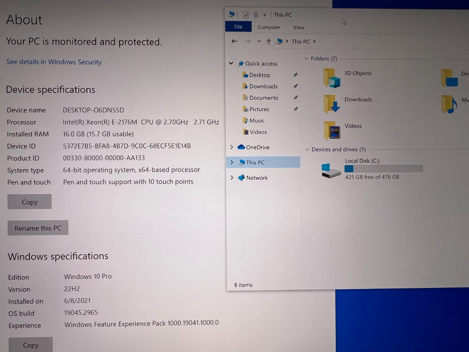Collapse the Quick access tree node
This screenshot has height=352, width=469.
(x=231, y=63)
